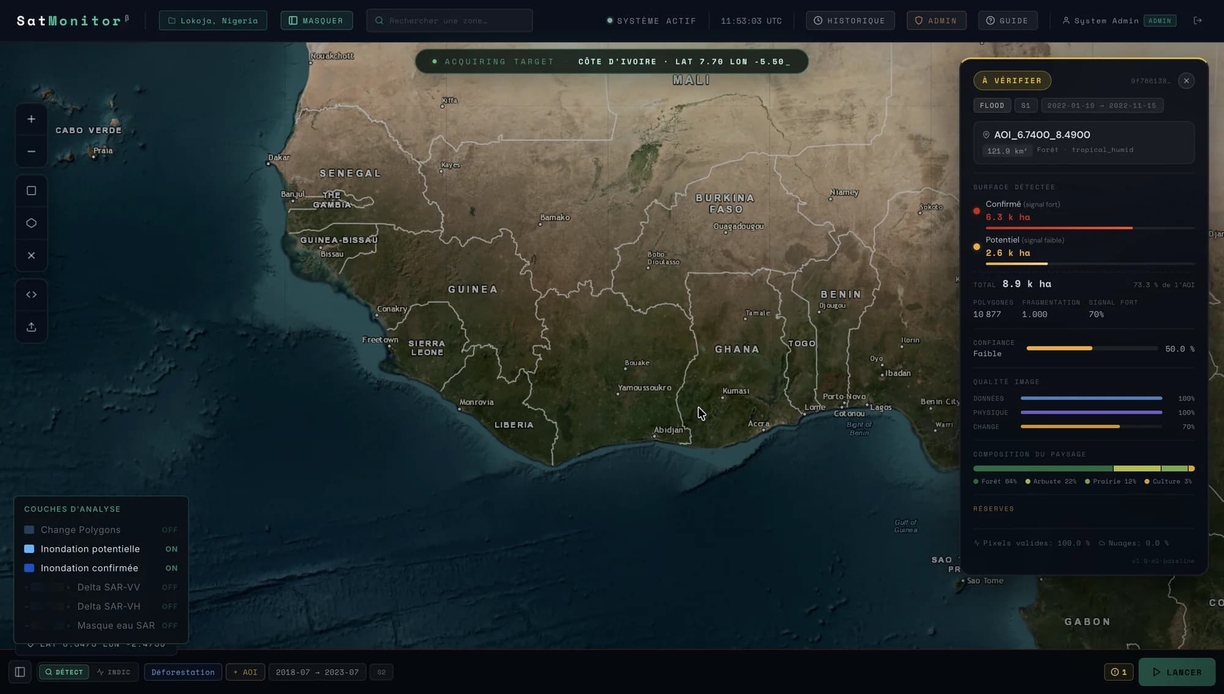Toggle Masque eau SAR layer
The height and width of the screenshot is (694, 1224).
click(101, 626)
